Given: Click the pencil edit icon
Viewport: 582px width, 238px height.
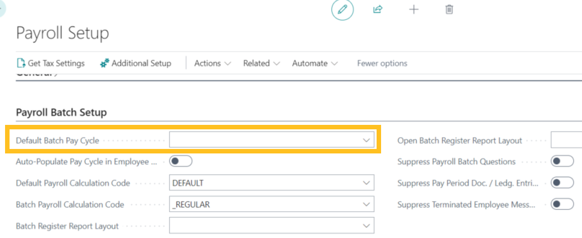Looking at the screenshot, I should click(342, 10).
